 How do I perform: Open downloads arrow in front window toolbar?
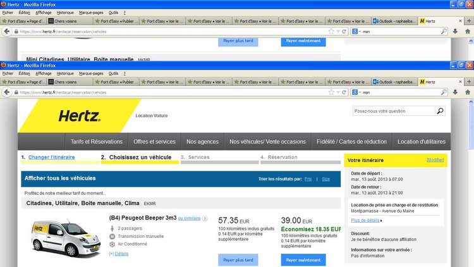455,92
